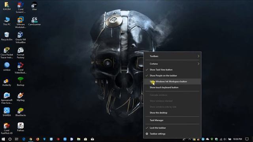Image resolution: width=253 pixels, height=142 pixels.
Task: Enable Show touch keyboard button
Action: point(172,88)
